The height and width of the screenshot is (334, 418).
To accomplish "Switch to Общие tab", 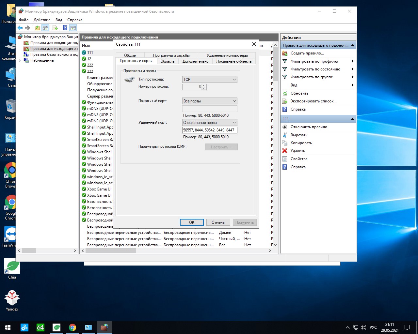I will point(130,55).
